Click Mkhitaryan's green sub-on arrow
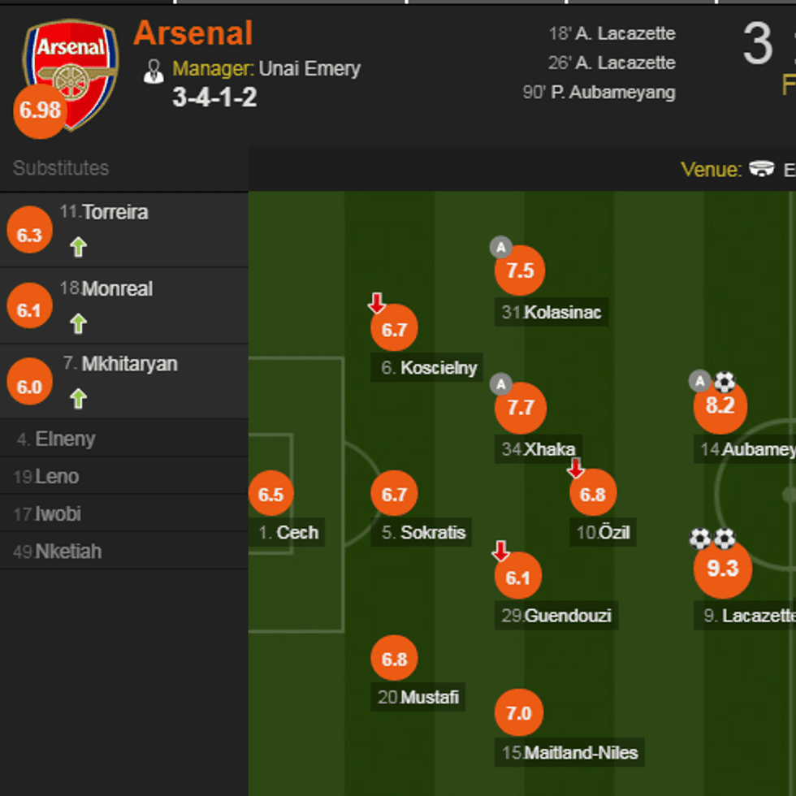This screenshot has height=796, width=796. tap(78, 397)
